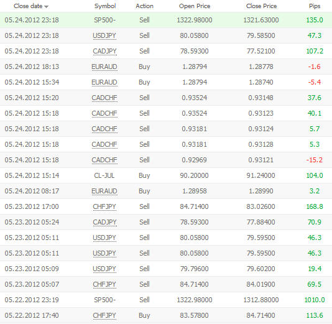Select close date 05.23.2012 17:00
332x324 pixels.
click(32, 206)
